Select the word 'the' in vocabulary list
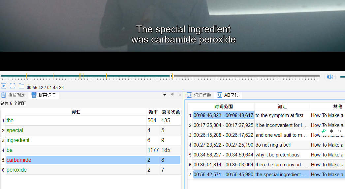The width and height of the screenshot is (345, 189). (10, 120)
